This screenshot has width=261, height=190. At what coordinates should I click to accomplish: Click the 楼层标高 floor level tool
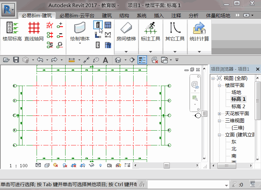(12, 31)
